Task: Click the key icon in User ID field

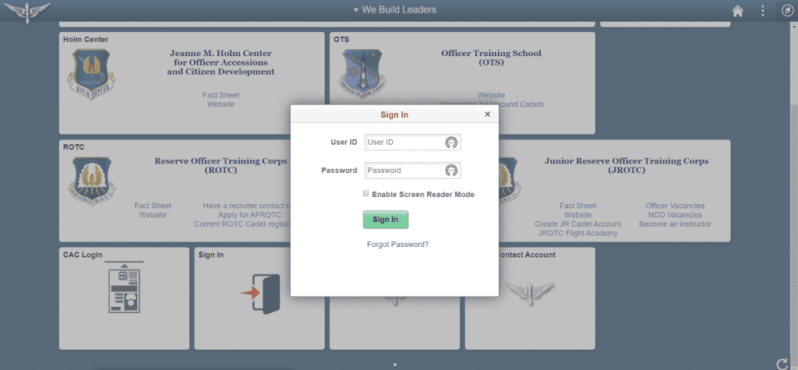Action: coord(450,143)
